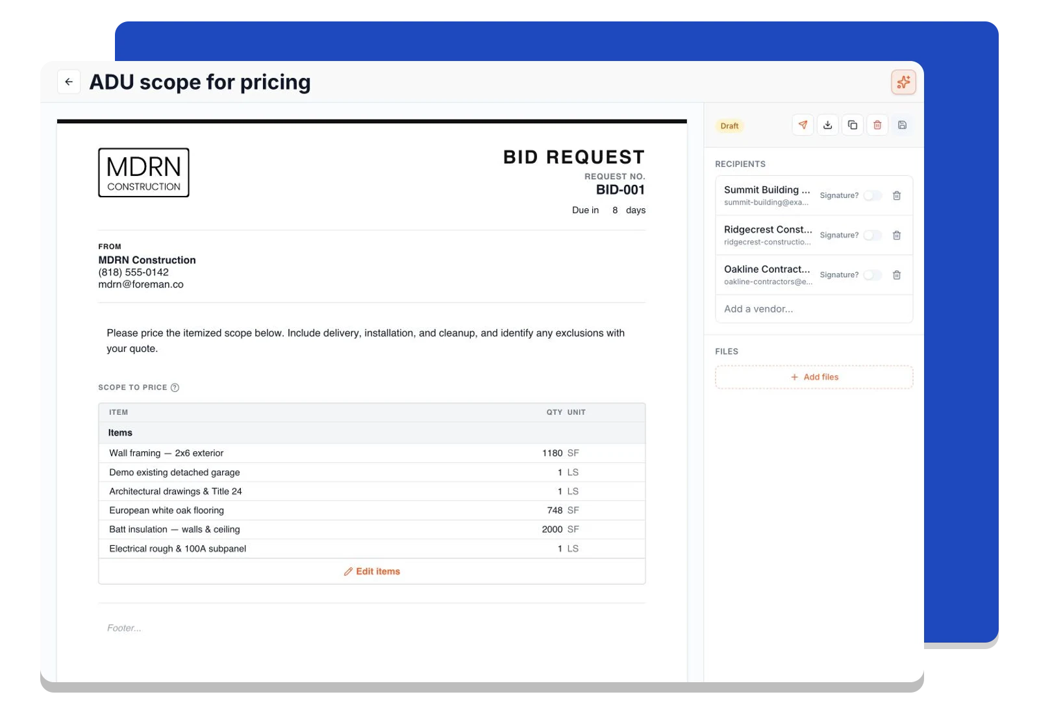Click the quantity 1180 cell

coord(552,453)
